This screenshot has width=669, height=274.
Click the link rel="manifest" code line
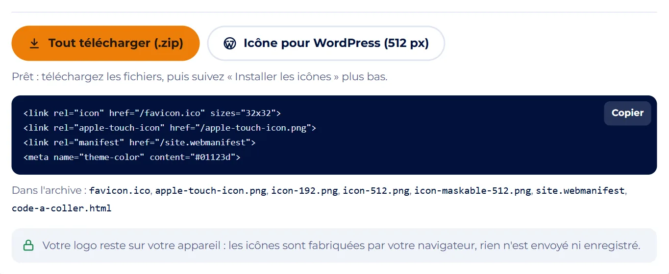pos(140,142)
